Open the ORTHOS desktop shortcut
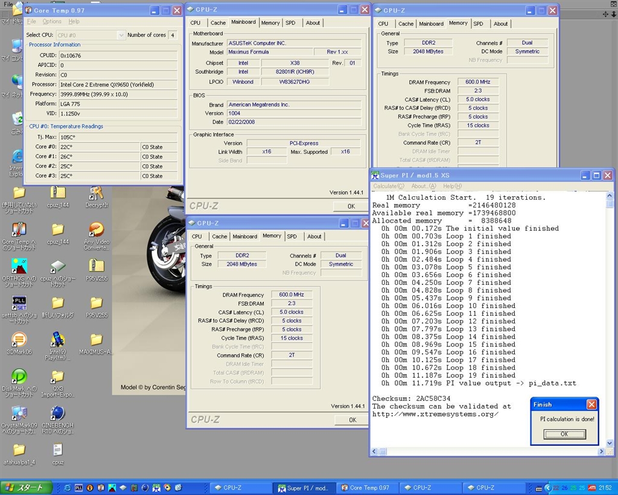This screenshot has height=495, width=618. pos(19,267)
